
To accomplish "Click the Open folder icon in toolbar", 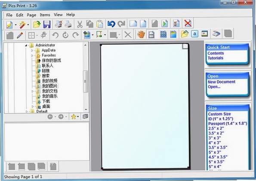I will pos(37,25).
